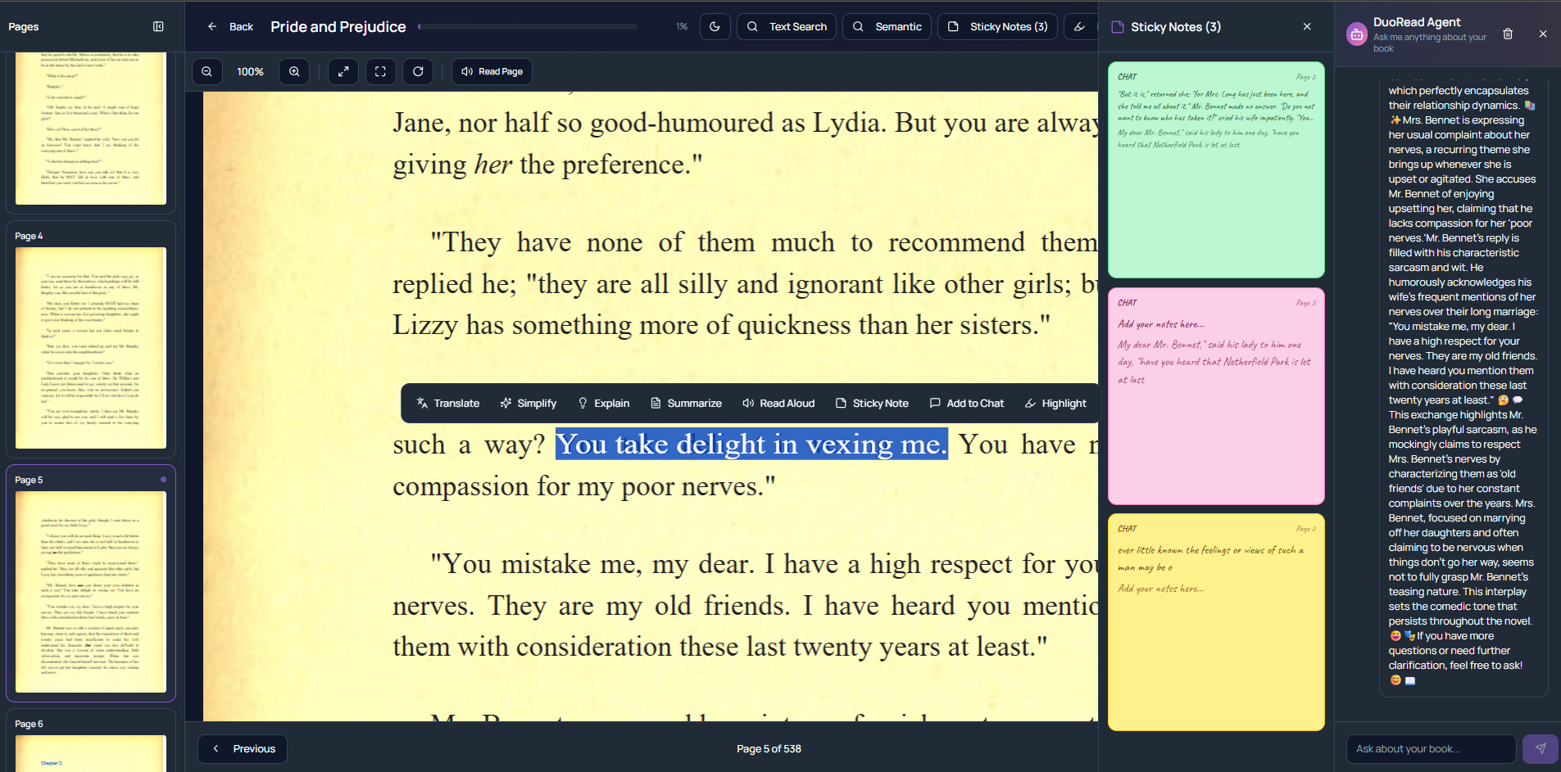The width and height of the screenshot is (1561, 772).
Task: Go to the Previous page
Action: click(x=243, y=748)
